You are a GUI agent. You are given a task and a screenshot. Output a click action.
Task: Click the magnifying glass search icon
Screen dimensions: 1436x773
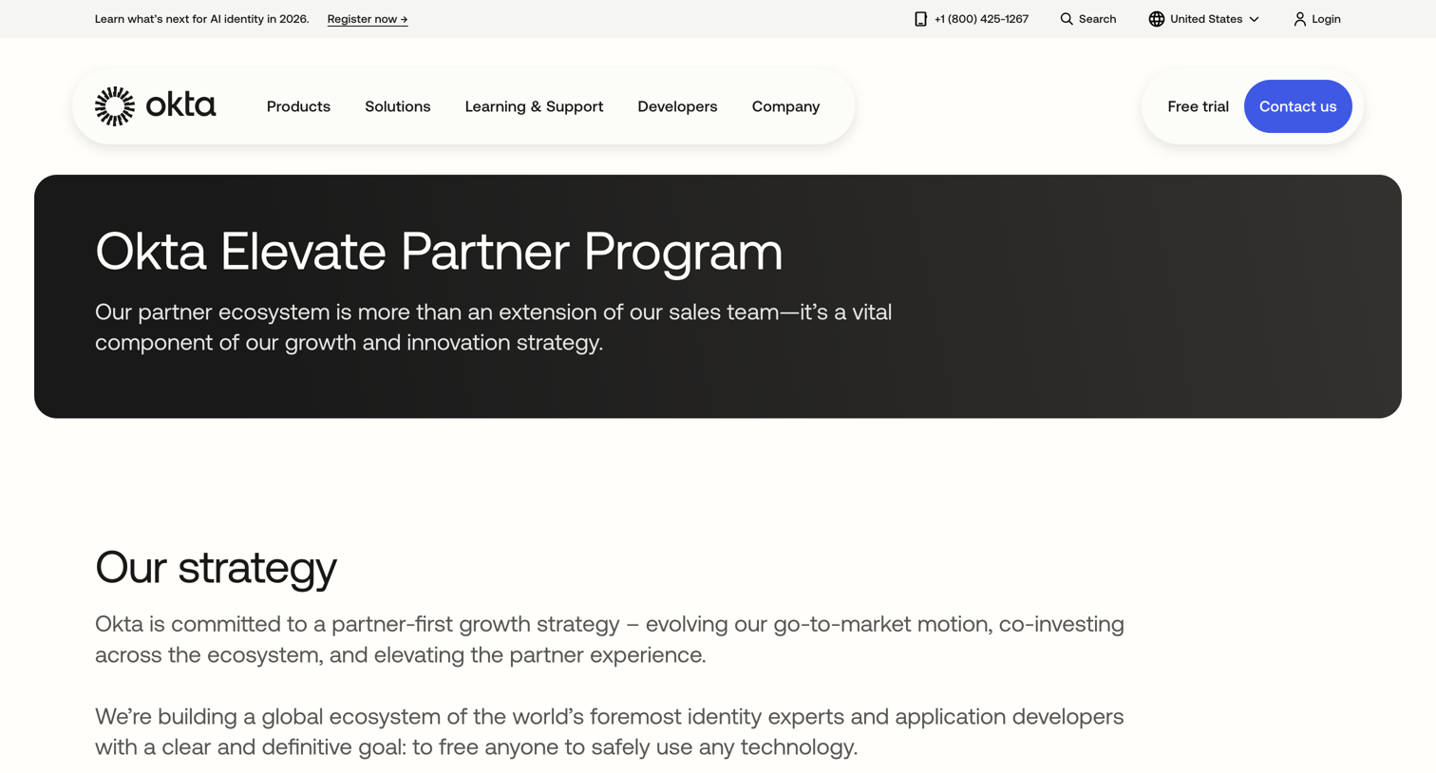pos(1067,19)
